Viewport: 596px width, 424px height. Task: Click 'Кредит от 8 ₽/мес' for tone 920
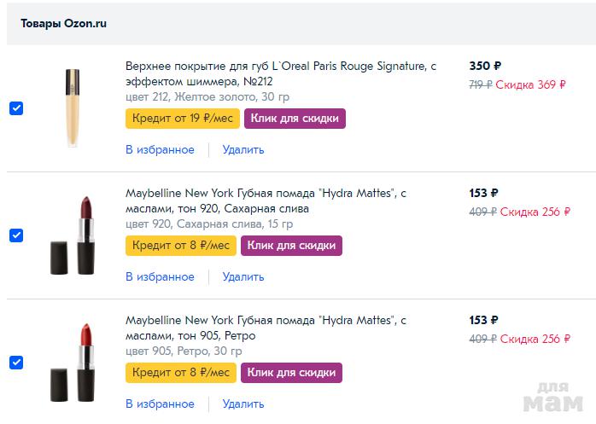tap(181, 246)
